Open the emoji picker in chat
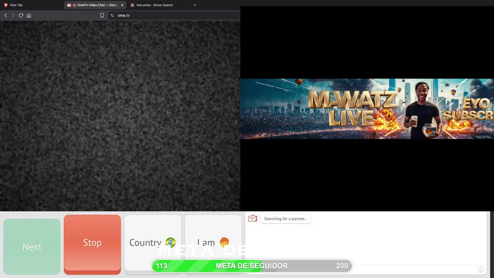This screenshot has width=494, height=278. (480, 270)
